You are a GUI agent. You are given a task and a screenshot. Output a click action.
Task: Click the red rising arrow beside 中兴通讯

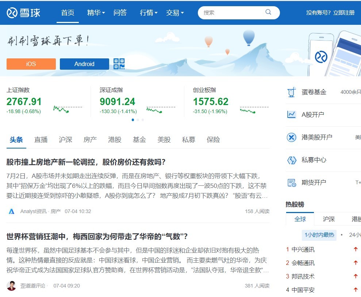coord(356,249)
